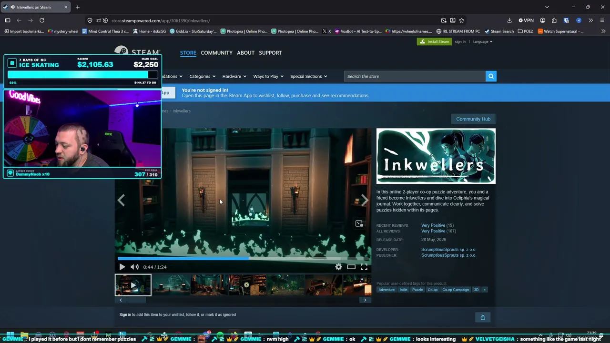This screenshot has width=610, height=343.
Task: Select the third screenshot thumbnail
Action: coord(209,285)
